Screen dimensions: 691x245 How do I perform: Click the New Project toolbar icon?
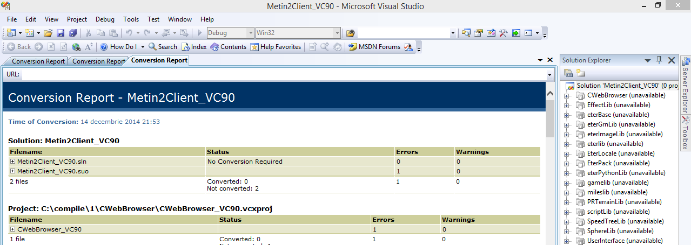[11, 33]
